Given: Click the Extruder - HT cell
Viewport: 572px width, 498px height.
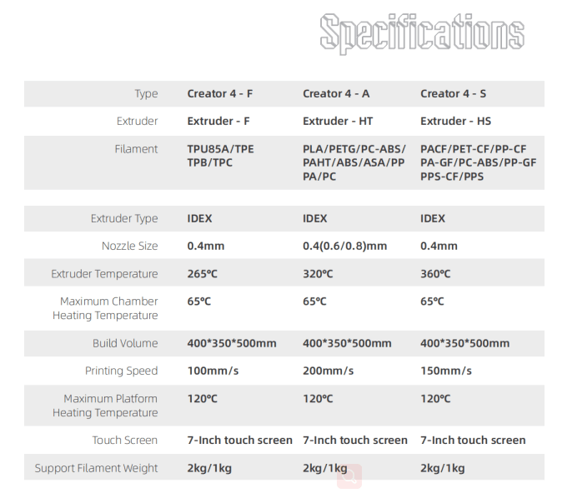Looking at the screenshot, I should pyautogui.click(x=338, y=122).
